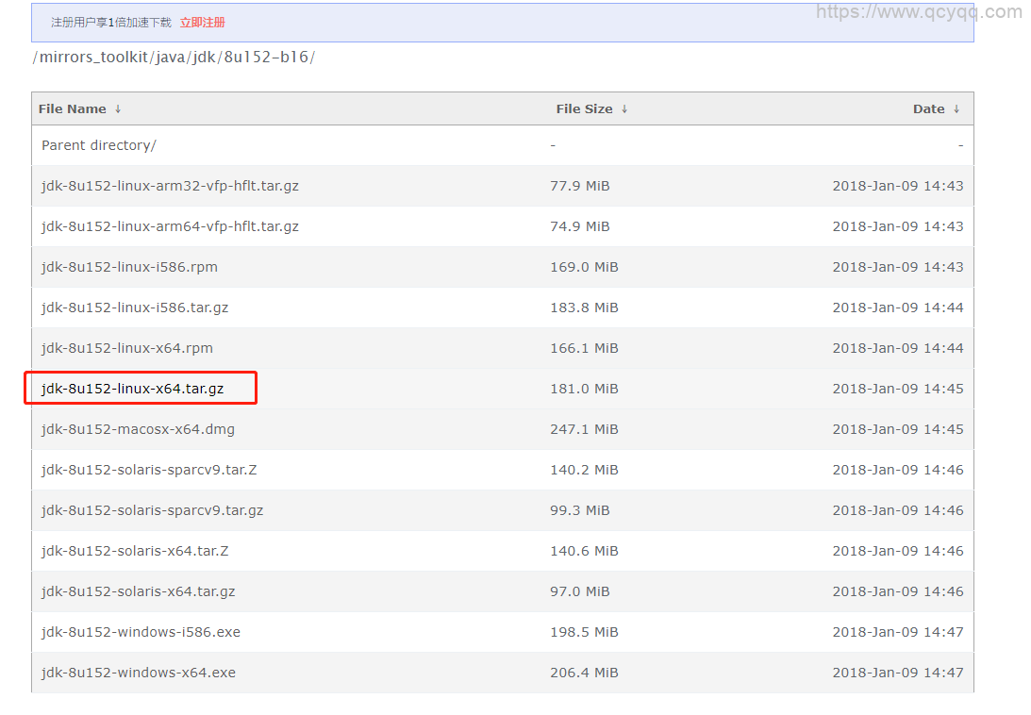Select jdk-8u152-linux-arm64-vfp-hflt.tar.gz file
The height and width of the screenshot is (715, 1031).
coord(170,226)
